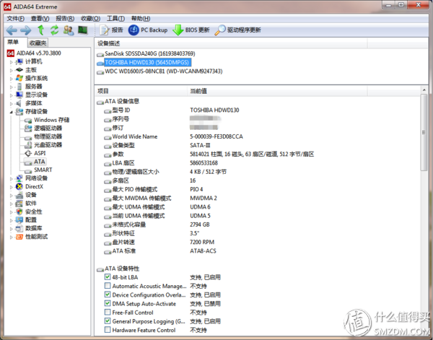The height and width of the screenshot is (340, 433).
Task: Click the green monitor chart toolbar icon
Action: click(x=82, y=30)
